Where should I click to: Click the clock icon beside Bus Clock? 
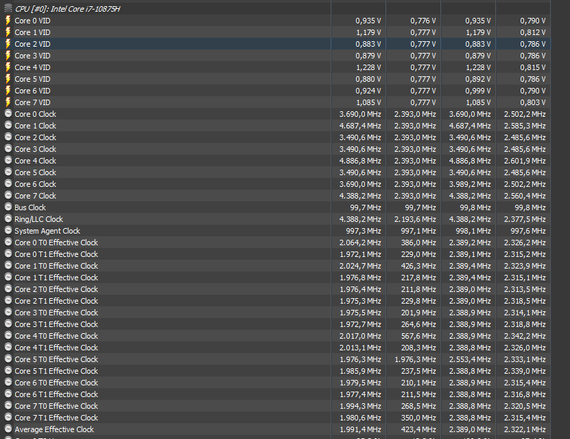coord(8,207)
